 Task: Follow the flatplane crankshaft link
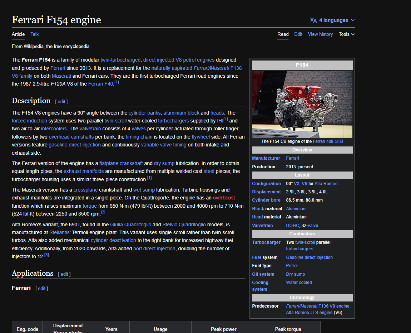point(121,163)
